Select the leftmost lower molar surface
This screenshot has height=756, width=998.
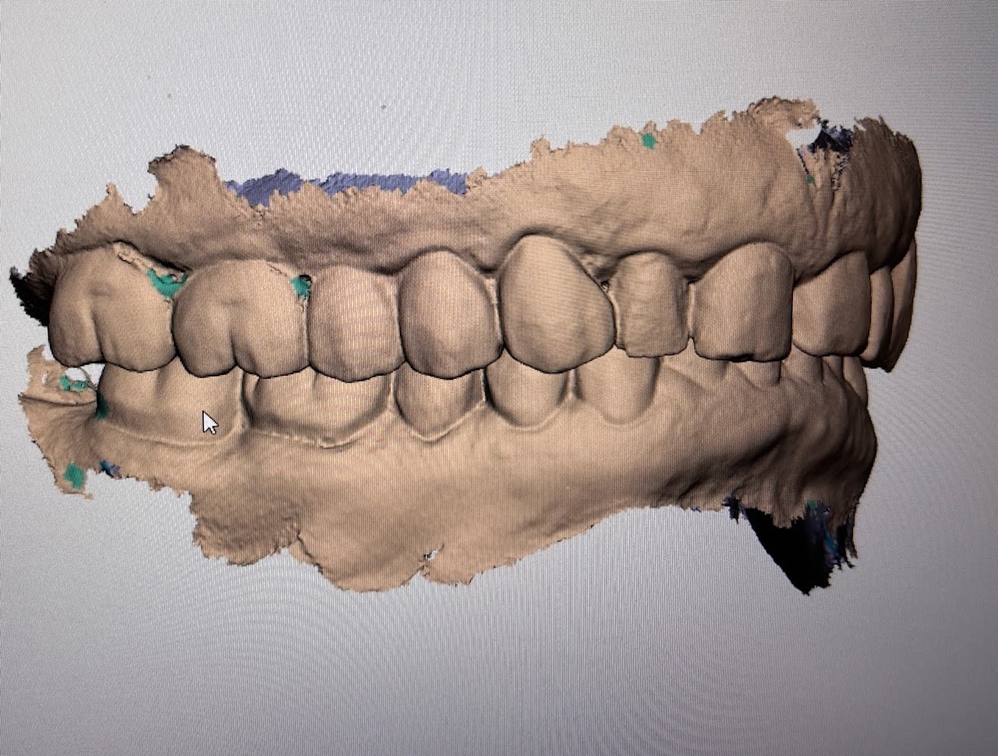[156, 401]
